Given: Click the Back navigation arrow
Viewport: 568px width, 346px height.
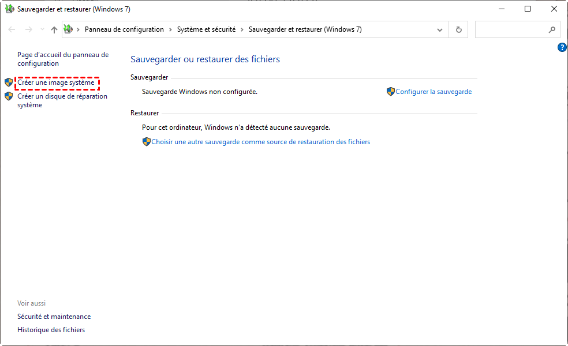Looking at the screenshot, I should point(12,29).
